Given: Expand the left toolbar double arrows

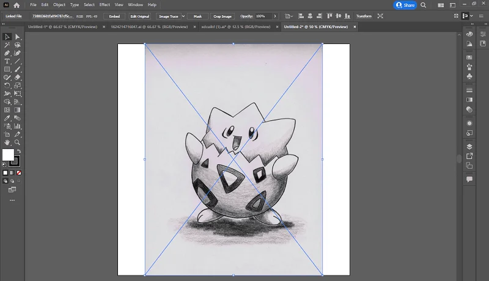Looking at the screenshot, I should (x=4, y=24).
